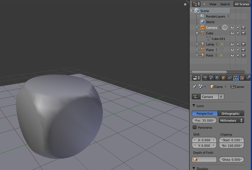The image size is (252, 170).
Task: Select the World globe icon in Outliner
Action: point(202,22)
